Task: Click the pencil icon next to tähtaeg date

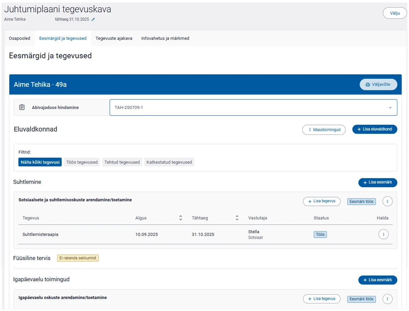Action: 93,20
